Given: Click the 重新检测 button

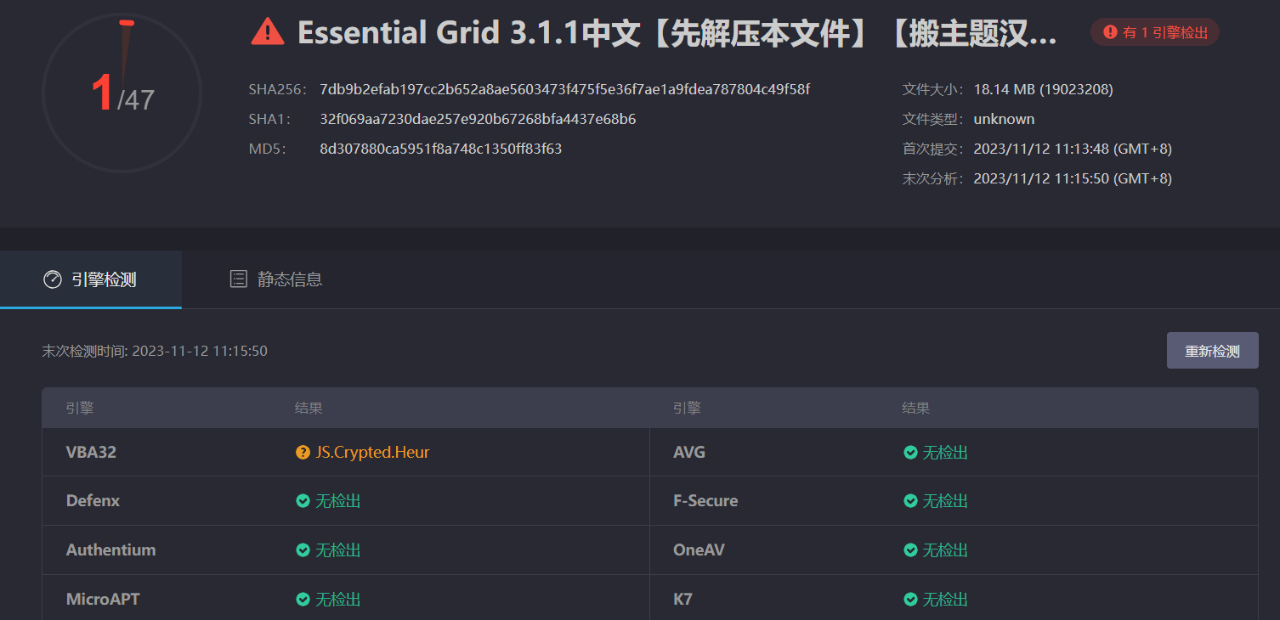Looking at the screenshot, I should click(x=1212, y=351).
